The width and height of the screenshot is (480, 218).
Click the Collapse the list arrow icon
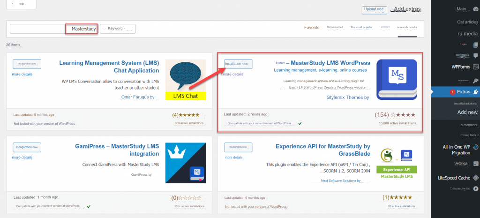pos(475,188)
